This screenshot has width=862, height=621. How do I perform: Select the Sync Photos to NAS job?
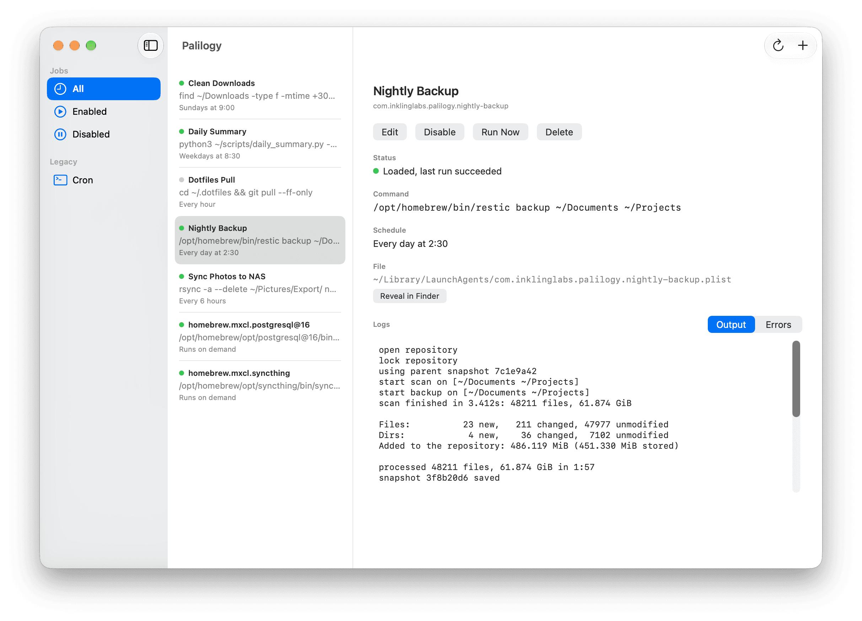pos(260,288)
